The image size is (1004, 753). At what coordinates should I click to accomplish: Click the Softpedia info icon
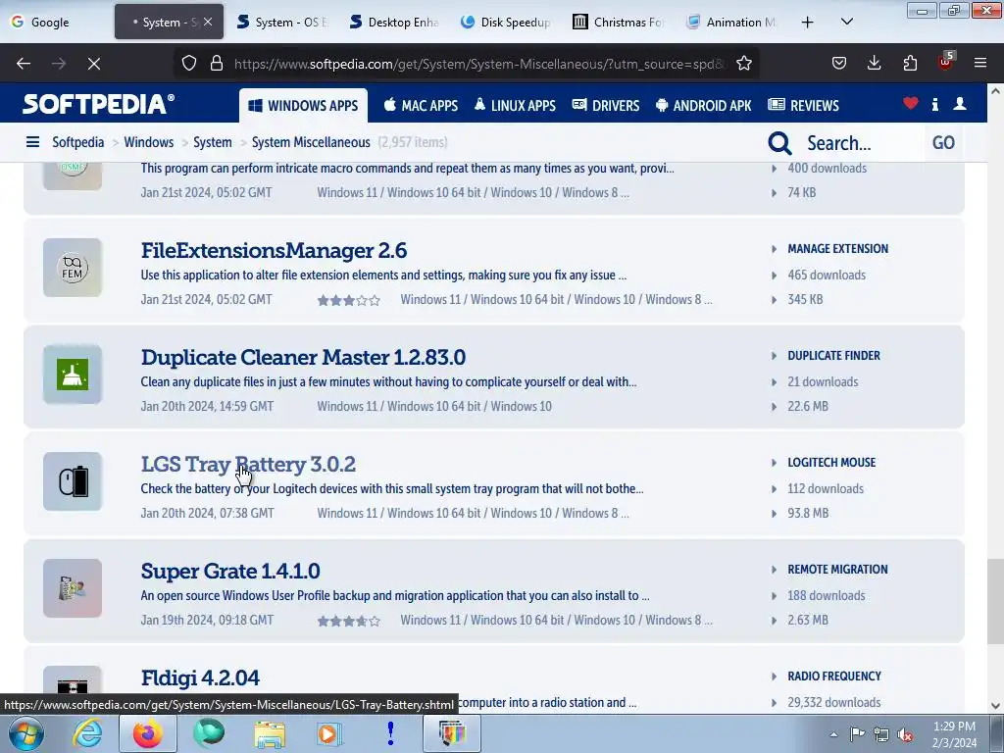tap(935, 104)
